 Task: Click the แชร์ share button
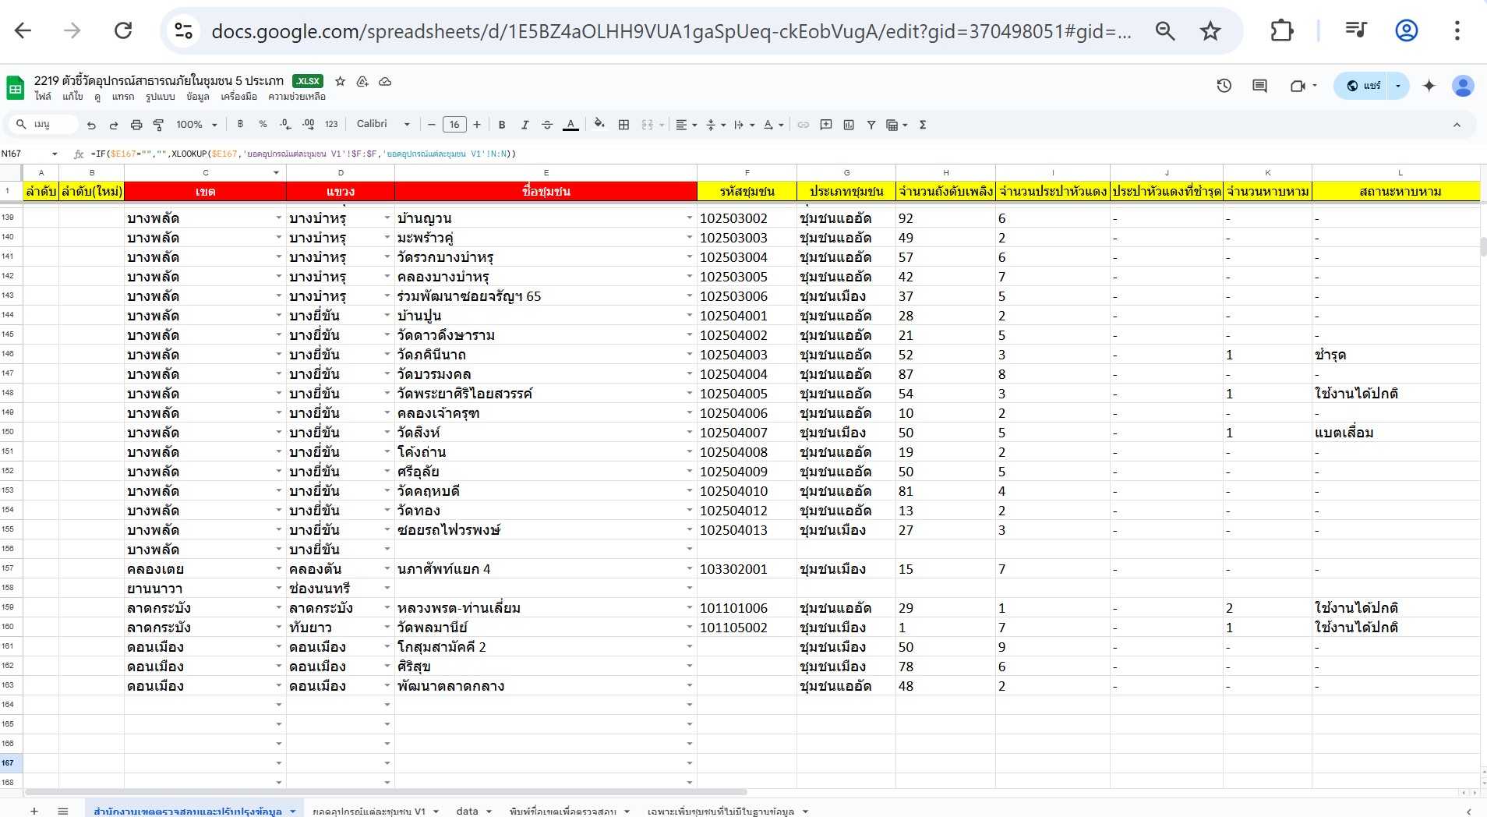pyautogui.click(x=1364, y=86)
